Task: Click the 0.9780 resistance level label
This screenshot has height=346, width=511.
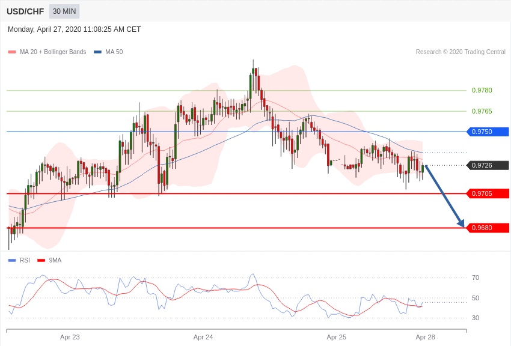Action: pyautogui.click(x=482, y=91)
